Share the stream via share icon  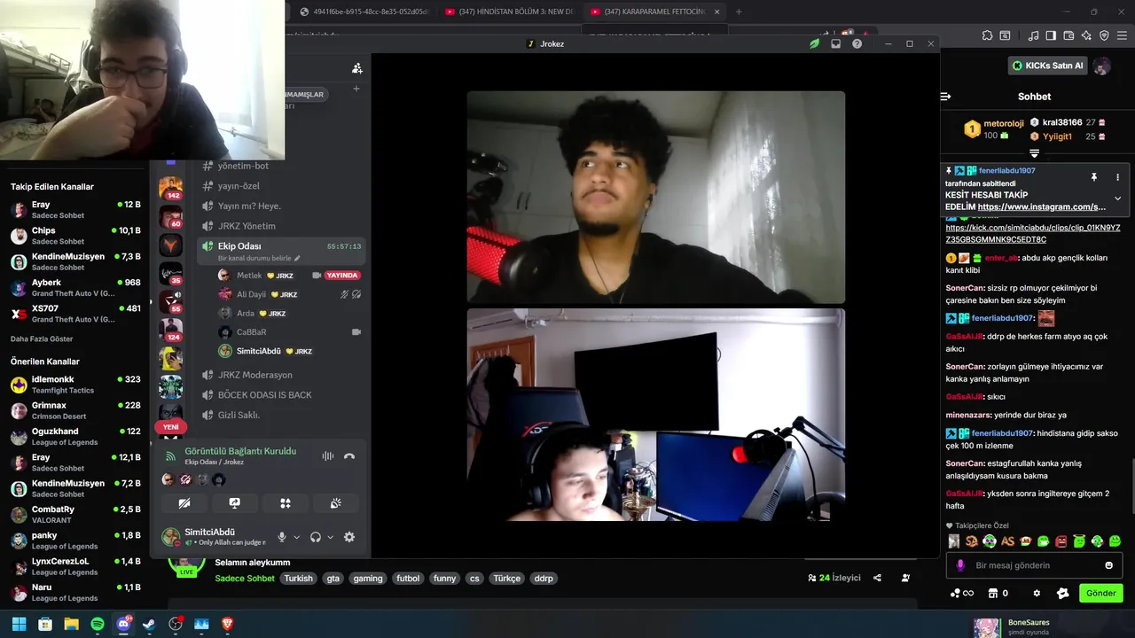(x=877, y=578)
